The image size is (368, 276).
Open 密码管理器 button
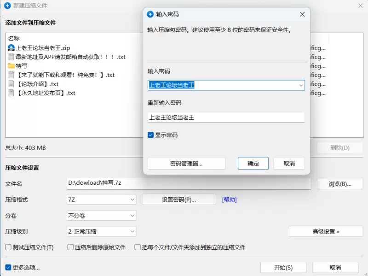click(187, 164)
